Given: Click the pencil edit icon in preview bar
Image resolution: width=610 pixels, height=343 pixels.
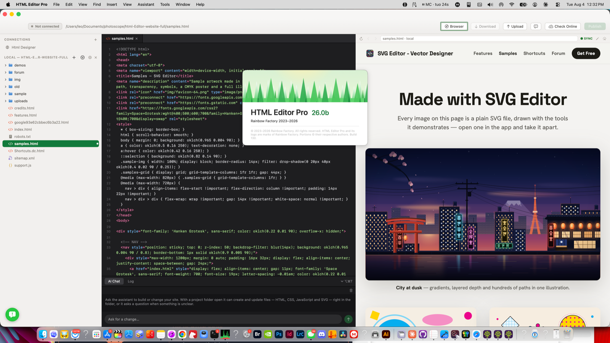Looking at the screenshot, I should 597,38.
